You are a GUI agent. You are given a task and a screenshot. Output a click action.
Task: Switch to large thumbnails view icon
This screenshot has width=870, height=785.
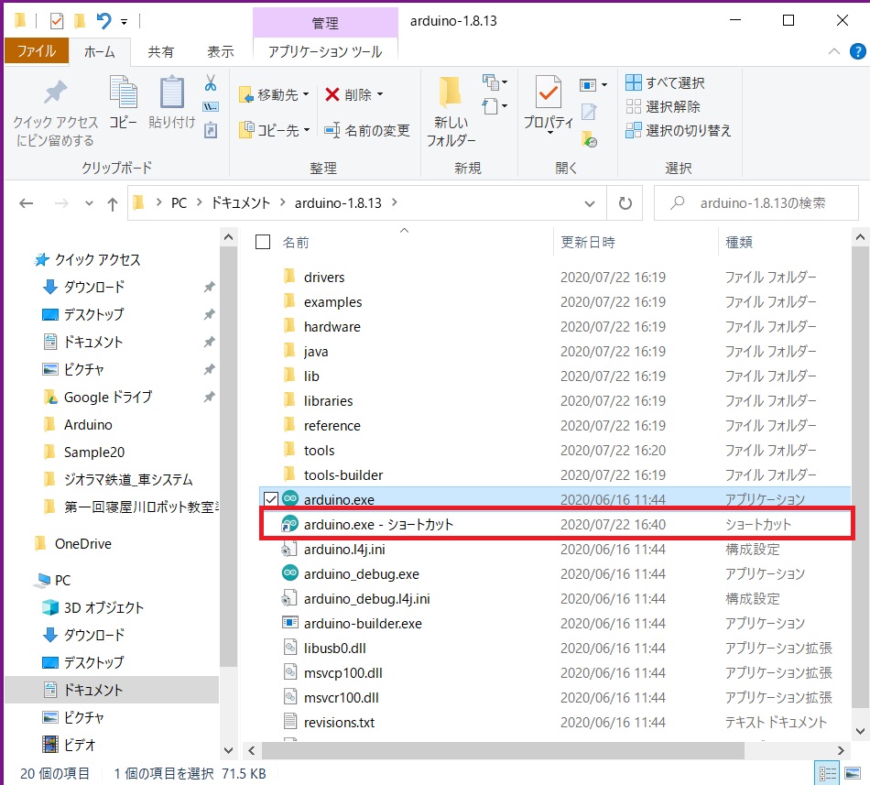click(x=853, y=773)
